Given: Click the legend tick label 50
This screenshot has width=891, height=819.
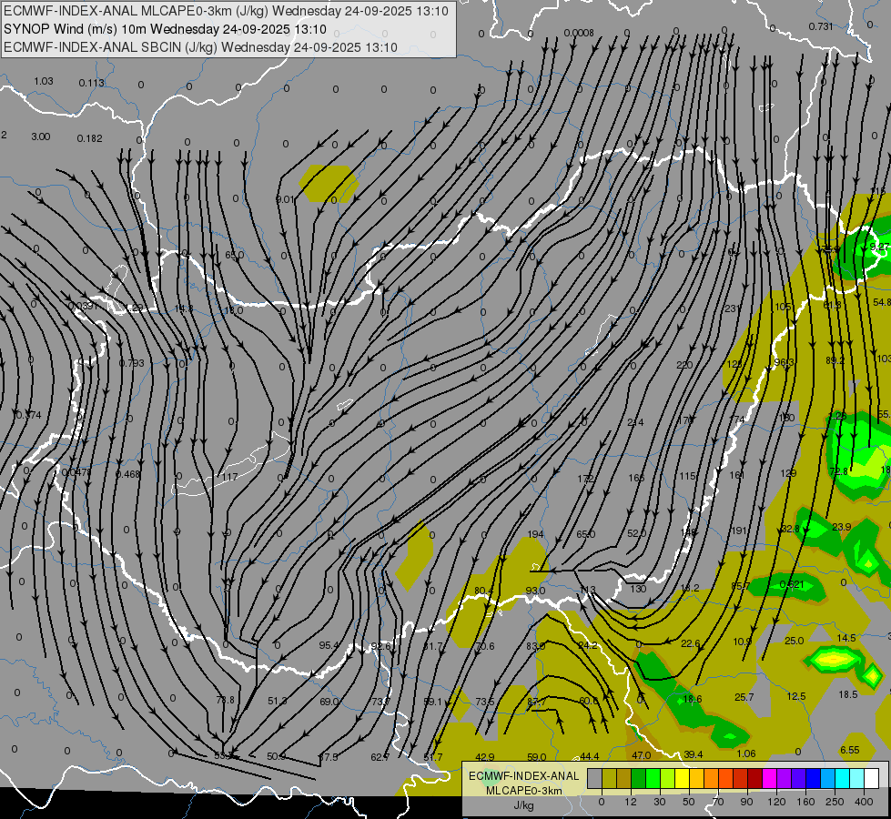Looking at the screenshot, I should (689, 802).
